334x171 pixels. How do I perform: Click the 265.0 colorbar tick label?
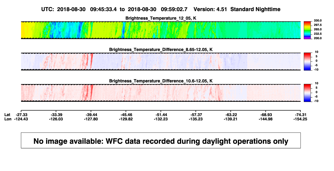point(317,29)
